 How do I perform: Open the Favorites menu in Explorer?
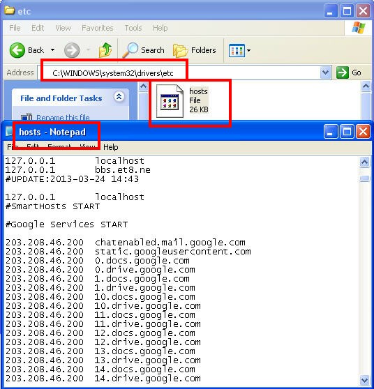98,28
